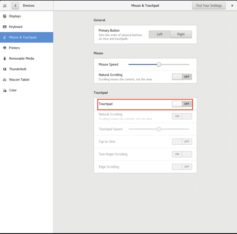Click the Keyboard icon in sidebar
Screen dimensions: 237x234
coord(5,27)
